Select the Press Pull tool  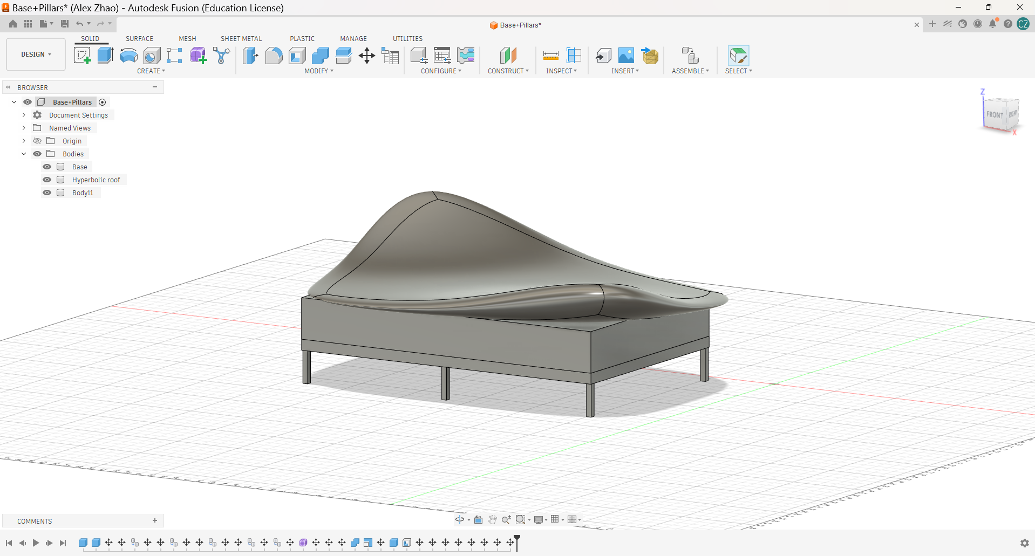pos(250,56)
